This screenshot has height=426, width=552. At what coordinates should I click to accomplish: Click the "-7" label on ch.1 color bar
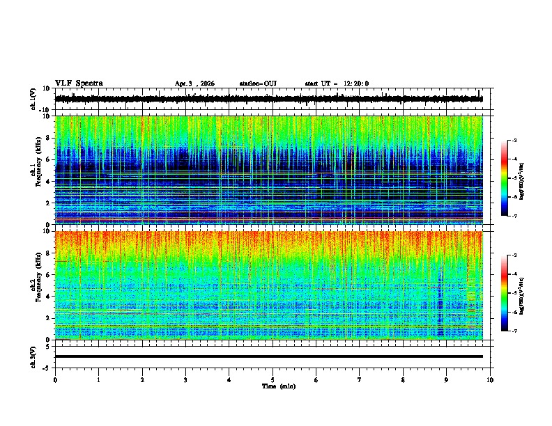tap(514, 216)
